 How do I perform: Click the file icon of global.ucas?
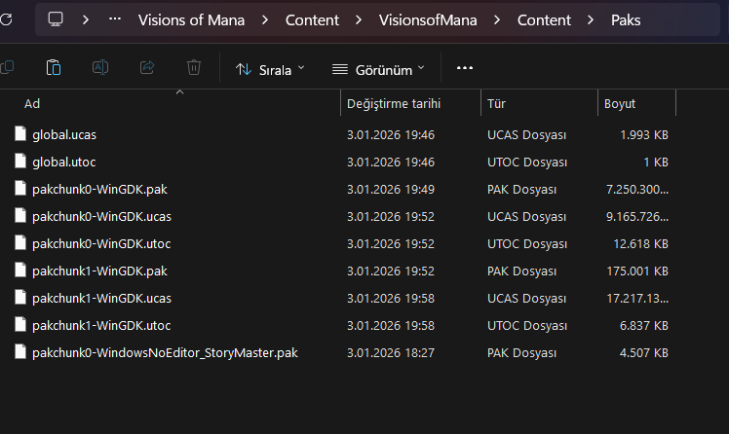click(x=20, y=134)
